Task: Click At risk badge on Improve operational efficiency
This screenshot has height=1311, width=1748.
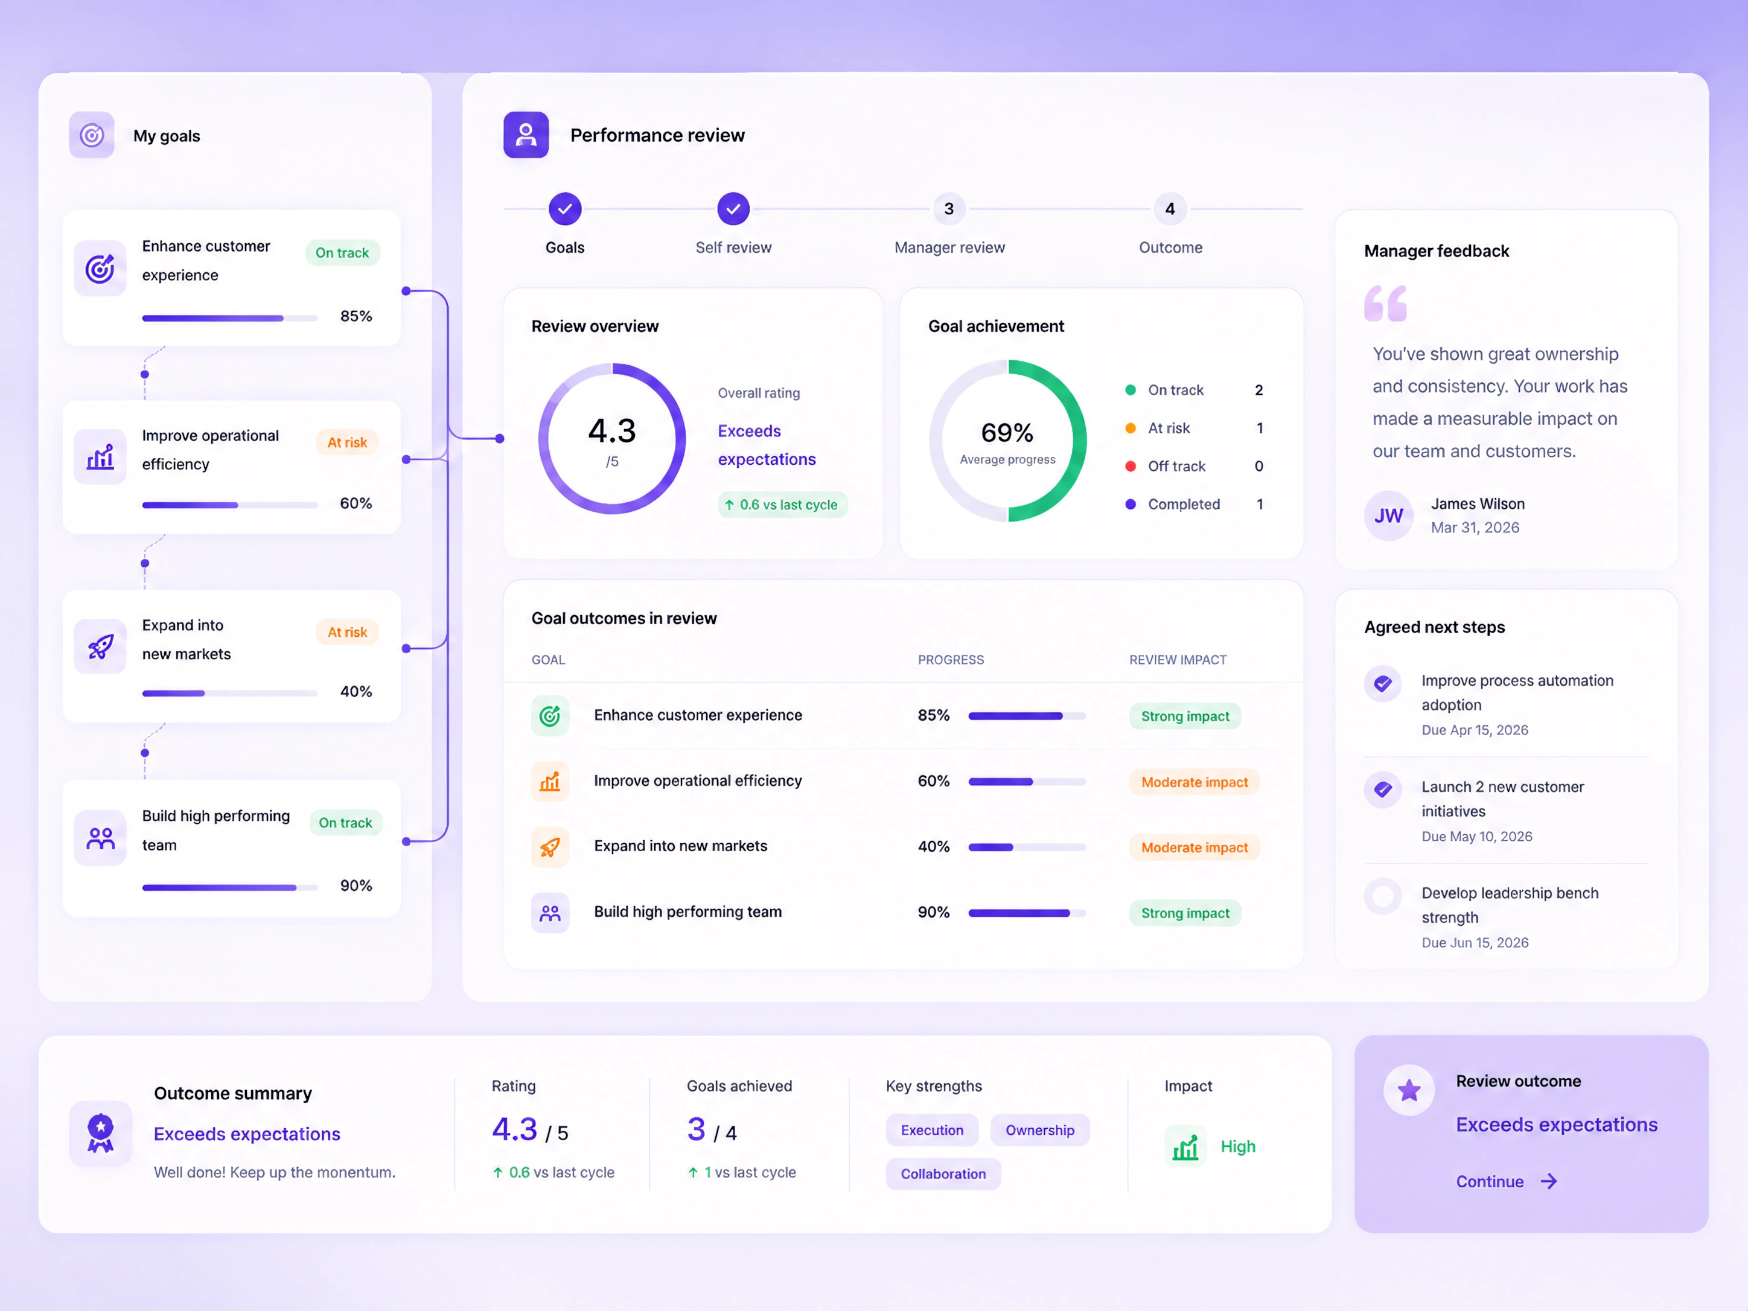Action: coord(347,442)
